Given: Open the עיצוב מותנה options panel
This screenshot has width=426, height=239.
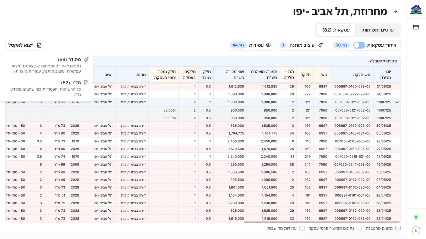Looking at the screenshot, I should point(301,45).
